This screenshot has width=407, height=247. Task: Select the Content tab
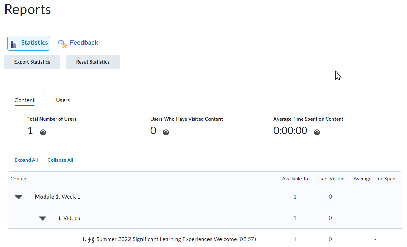25,100
